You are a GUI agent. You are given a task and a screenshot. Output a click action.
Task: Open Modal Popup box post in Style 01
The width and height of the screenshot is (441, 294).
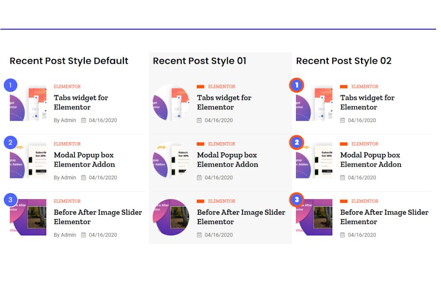click(227, 160)
